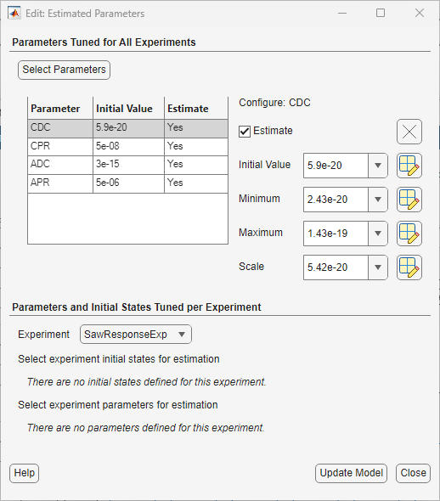
Task: Select the ADC parameter row
Action: (x=127, y=165)
